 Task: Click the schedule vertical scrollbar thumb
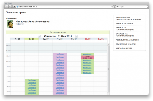108,69
